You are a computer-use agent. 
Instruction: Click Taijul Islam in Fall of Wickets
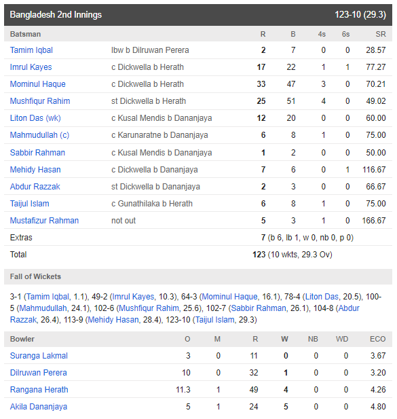(215, 320)
